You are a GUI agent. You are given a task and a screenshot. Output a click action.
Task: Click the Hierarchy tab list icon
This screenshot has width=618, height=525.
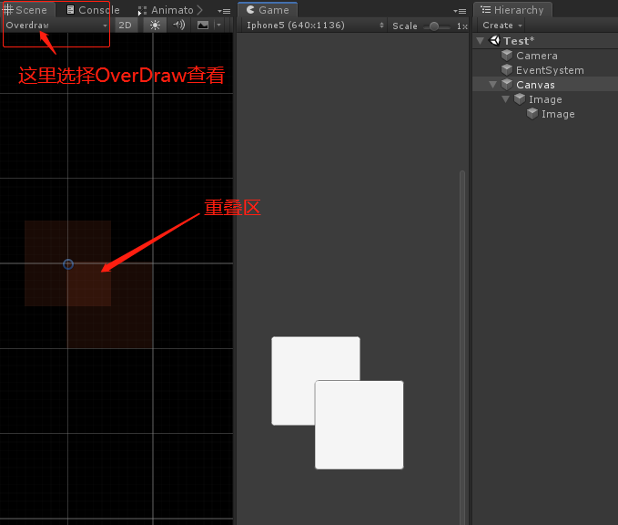pyautogui.click(x=486, y=9)
